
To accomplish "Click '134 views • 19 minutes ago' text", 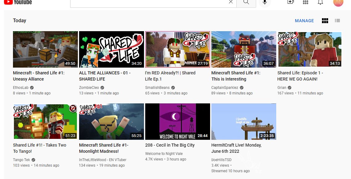I will point(102,165).
